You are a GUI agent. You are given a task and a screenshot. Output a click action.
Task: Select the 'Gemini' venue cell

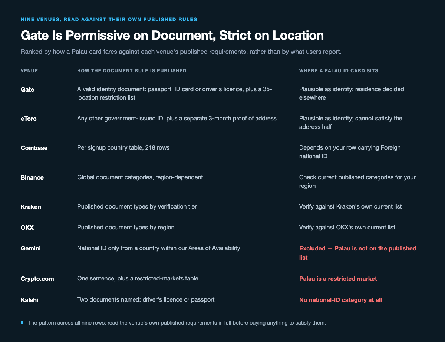tap(31, 248)
